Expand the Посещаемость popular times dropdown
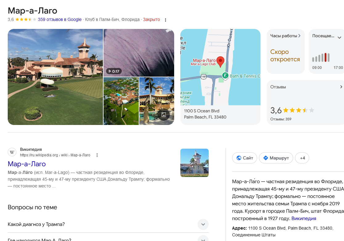The height and width of the screenshot is (241, 344). [339, 38]
